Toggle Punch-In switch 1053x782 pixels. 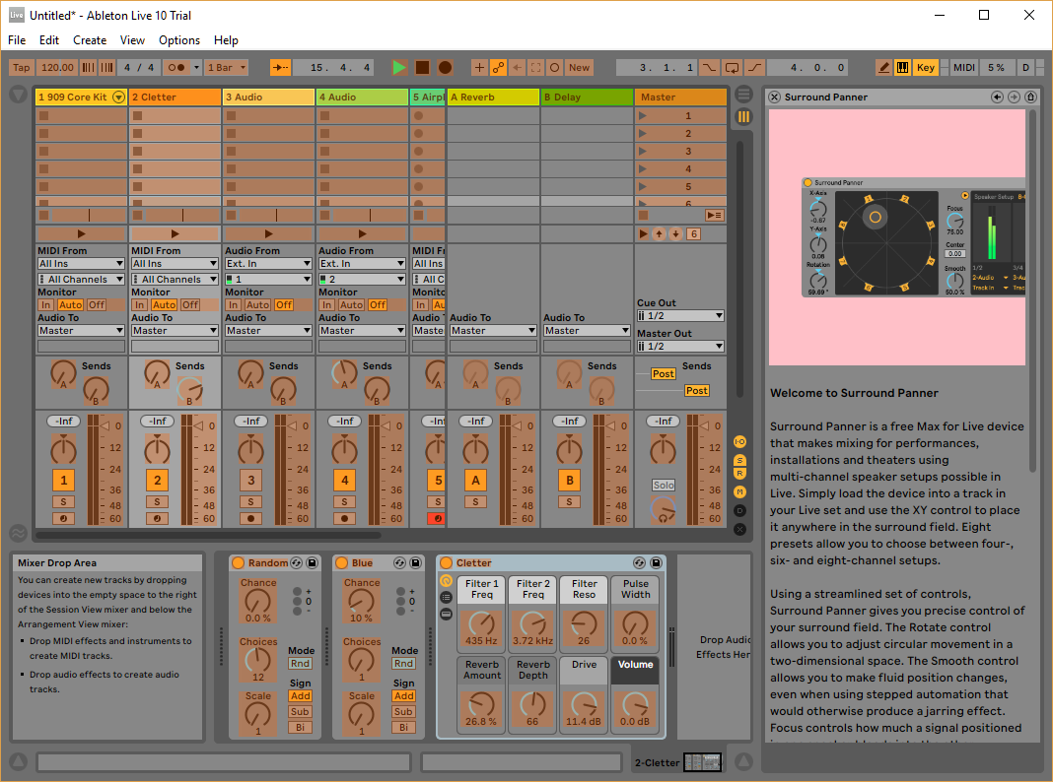tap(709, 67)
